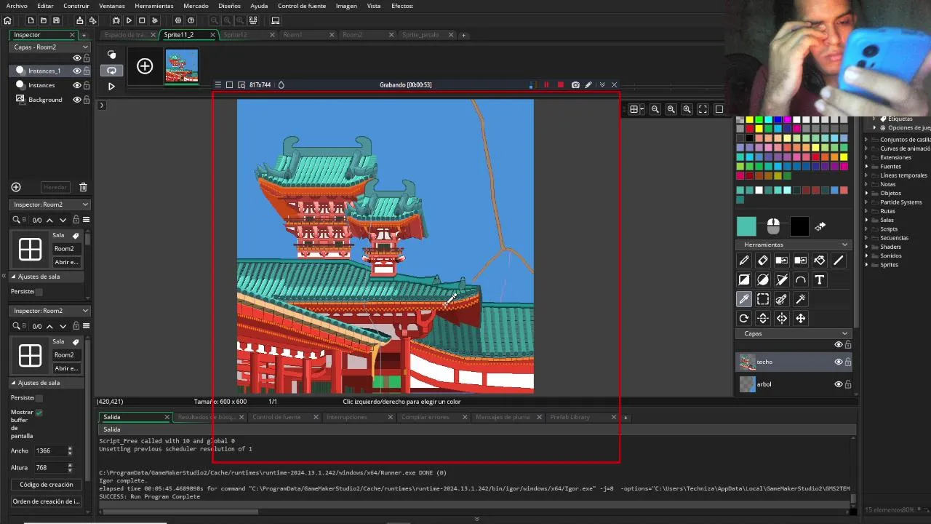Lock the Instances_1 layer
This screenshot has width=931, height=524.
87,71
